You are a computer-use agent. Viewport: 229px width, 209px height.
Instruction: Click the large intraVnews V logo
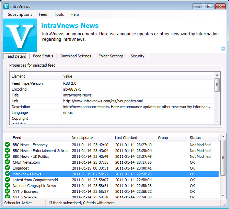[20, 35]
